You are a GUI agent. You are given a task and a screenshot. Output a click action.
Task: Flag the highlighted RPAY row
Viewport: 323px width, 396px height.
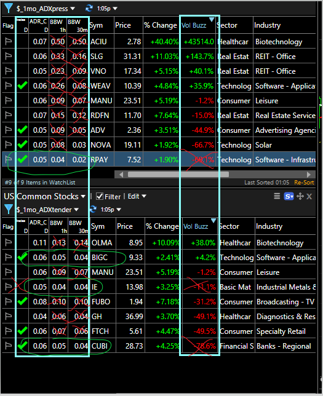[9, 159]
